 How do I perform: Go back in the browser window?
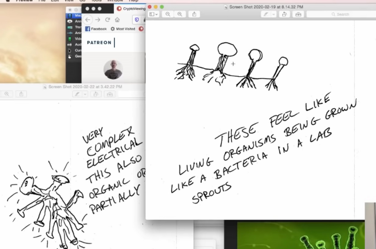click(x=88, y=20)
